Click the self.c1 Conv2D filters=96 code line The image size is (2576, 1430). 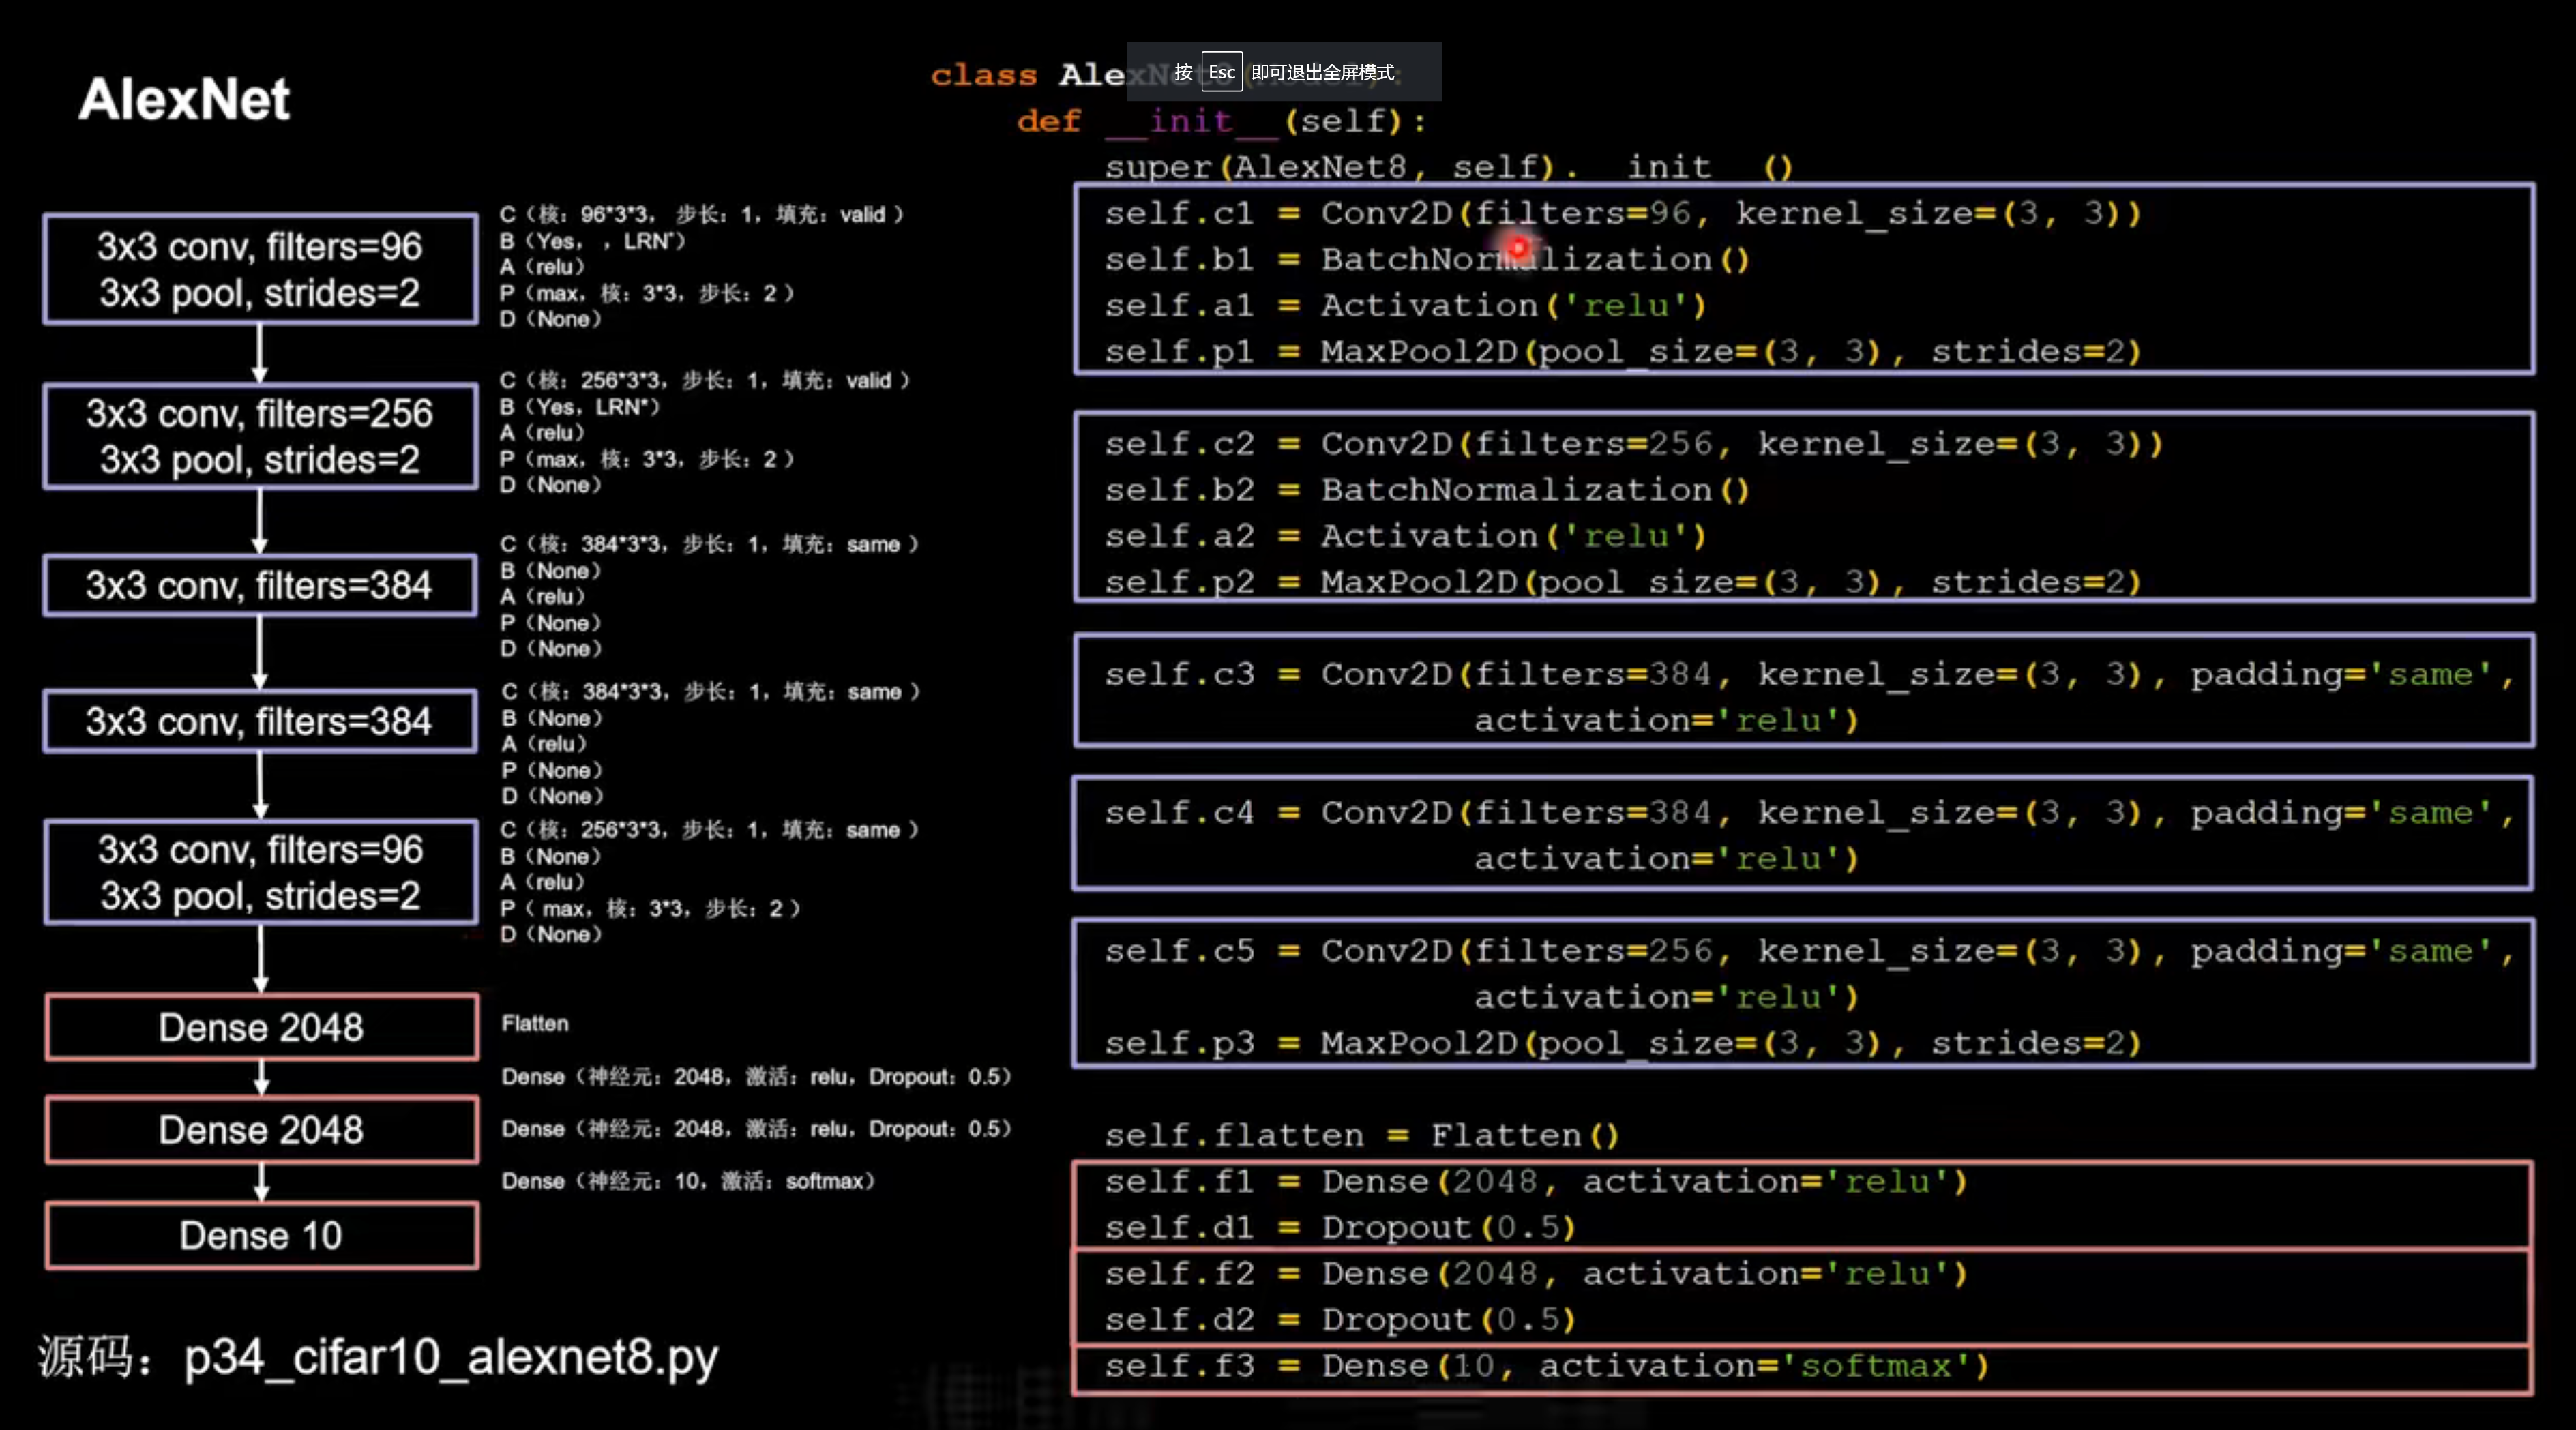point(1620,213)
